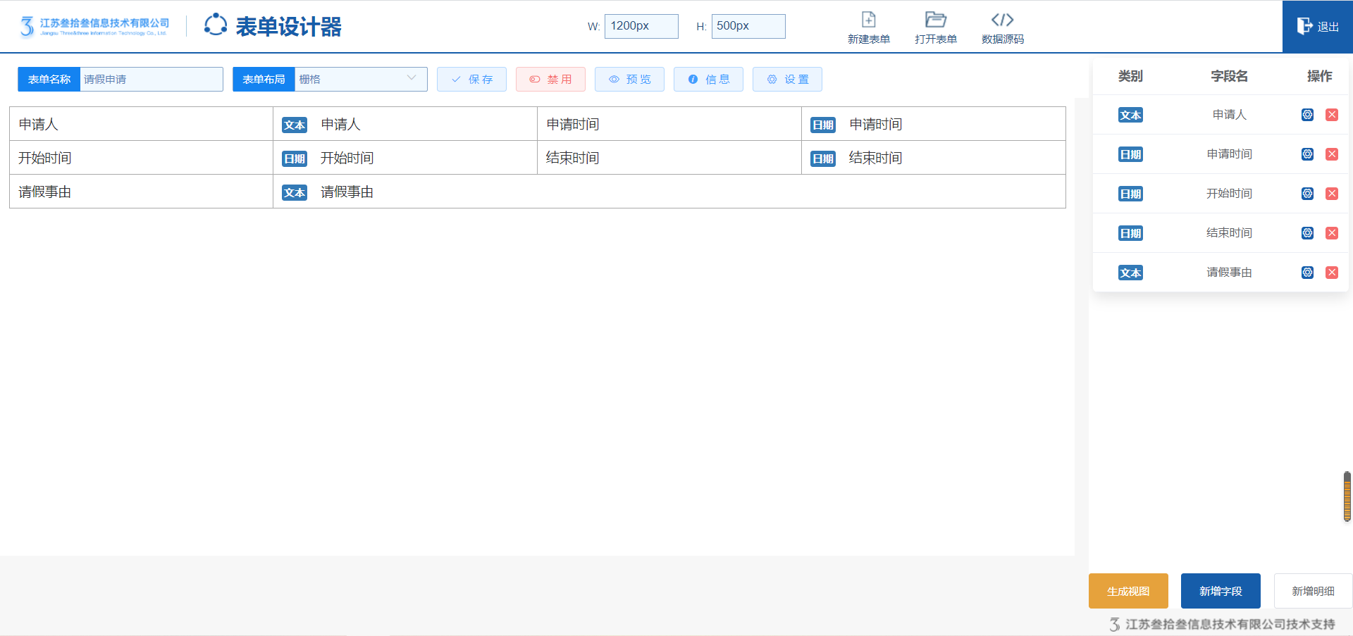
Task: Open the 设置 (settings) toolbar button
Action: pos(787,80)
